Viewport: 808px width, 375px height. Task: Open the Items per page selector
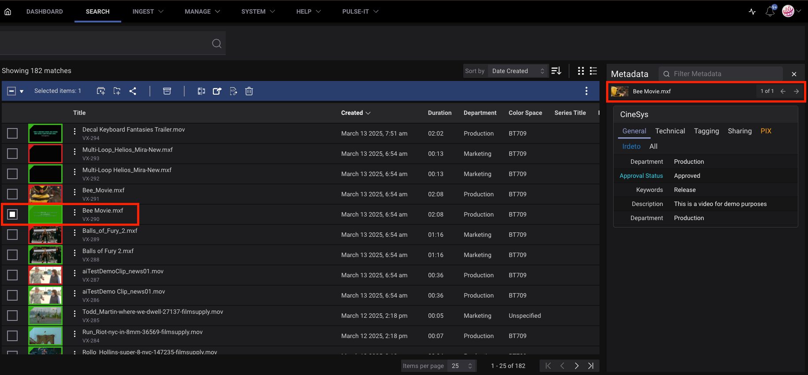462,366
